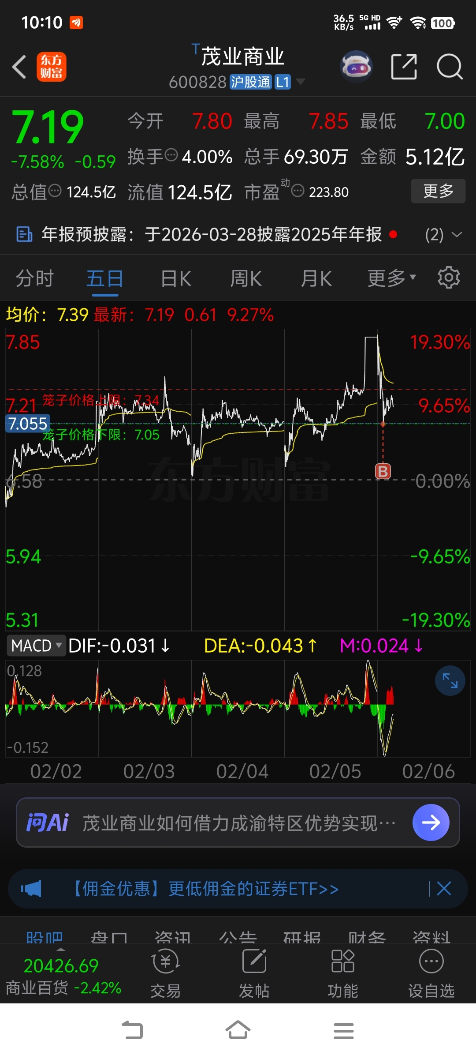
Task: Tap the Android home navigation button
Action: (x=238, y=1031)
